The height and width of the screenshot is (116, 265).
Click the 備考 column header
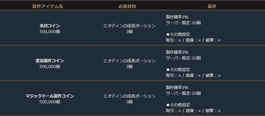coord(212,6)
